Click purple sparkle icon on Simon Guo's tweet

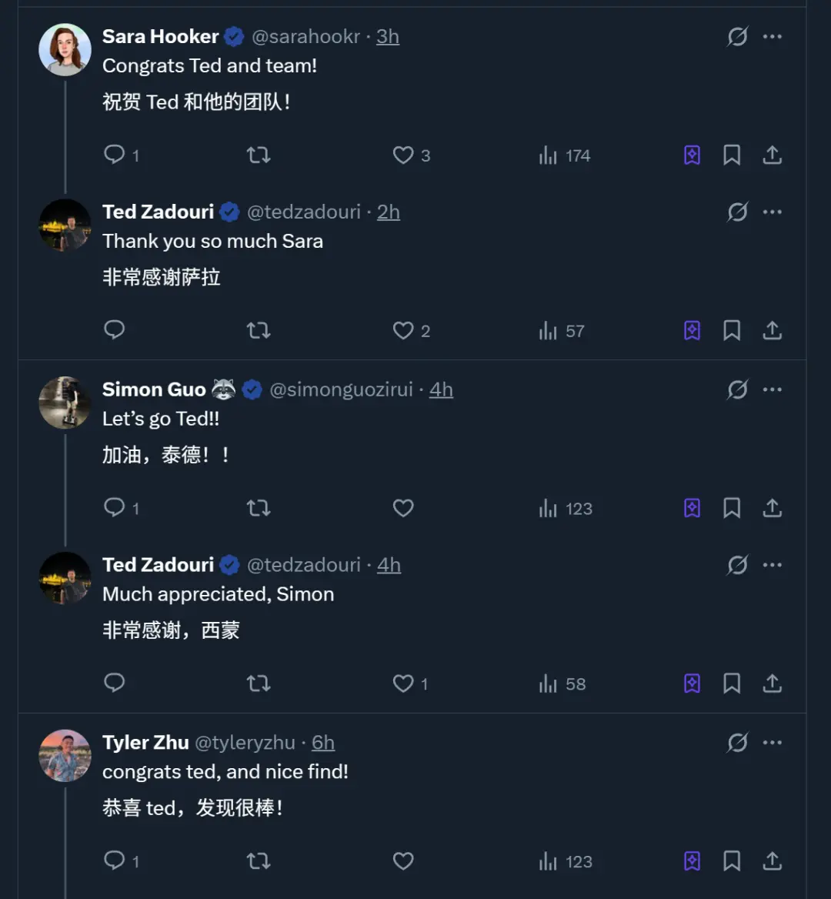point(692,508)
